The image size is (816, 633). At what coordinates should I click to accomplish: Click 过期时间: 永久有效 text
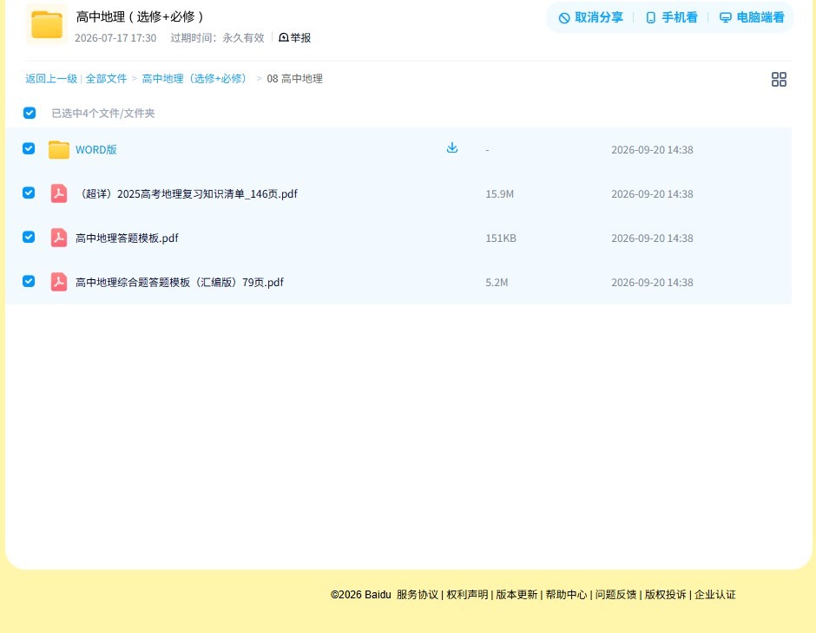point(218,38)
